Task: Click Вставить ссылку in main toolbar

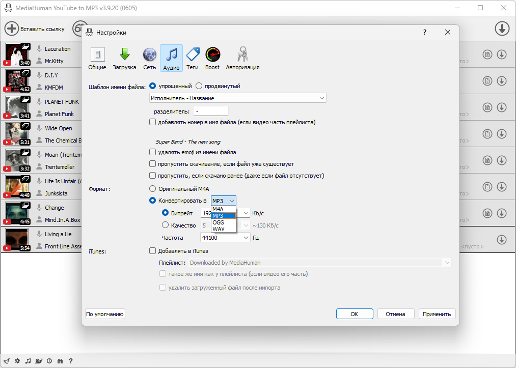Action: pyautogui.click(x=42, y=29)
